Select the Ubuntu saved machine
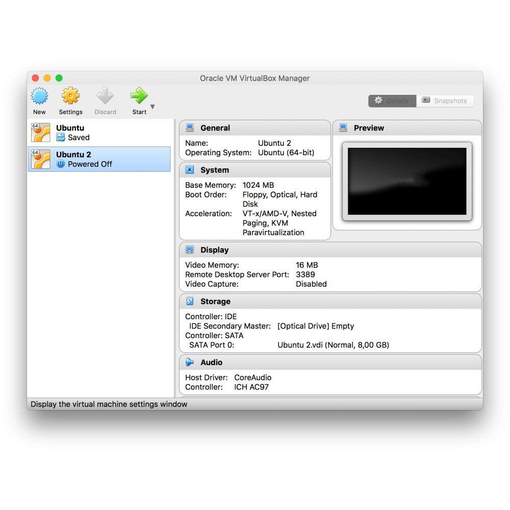 99,133
